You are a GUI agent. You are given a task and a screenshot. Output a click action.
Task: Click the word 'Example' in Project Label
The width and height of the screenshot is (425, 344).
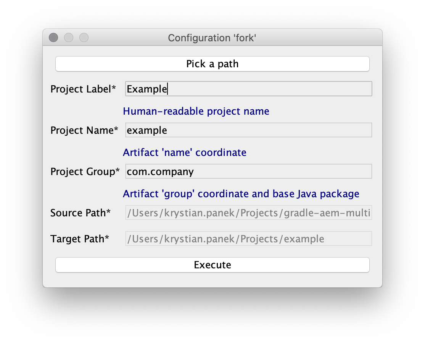147,89
